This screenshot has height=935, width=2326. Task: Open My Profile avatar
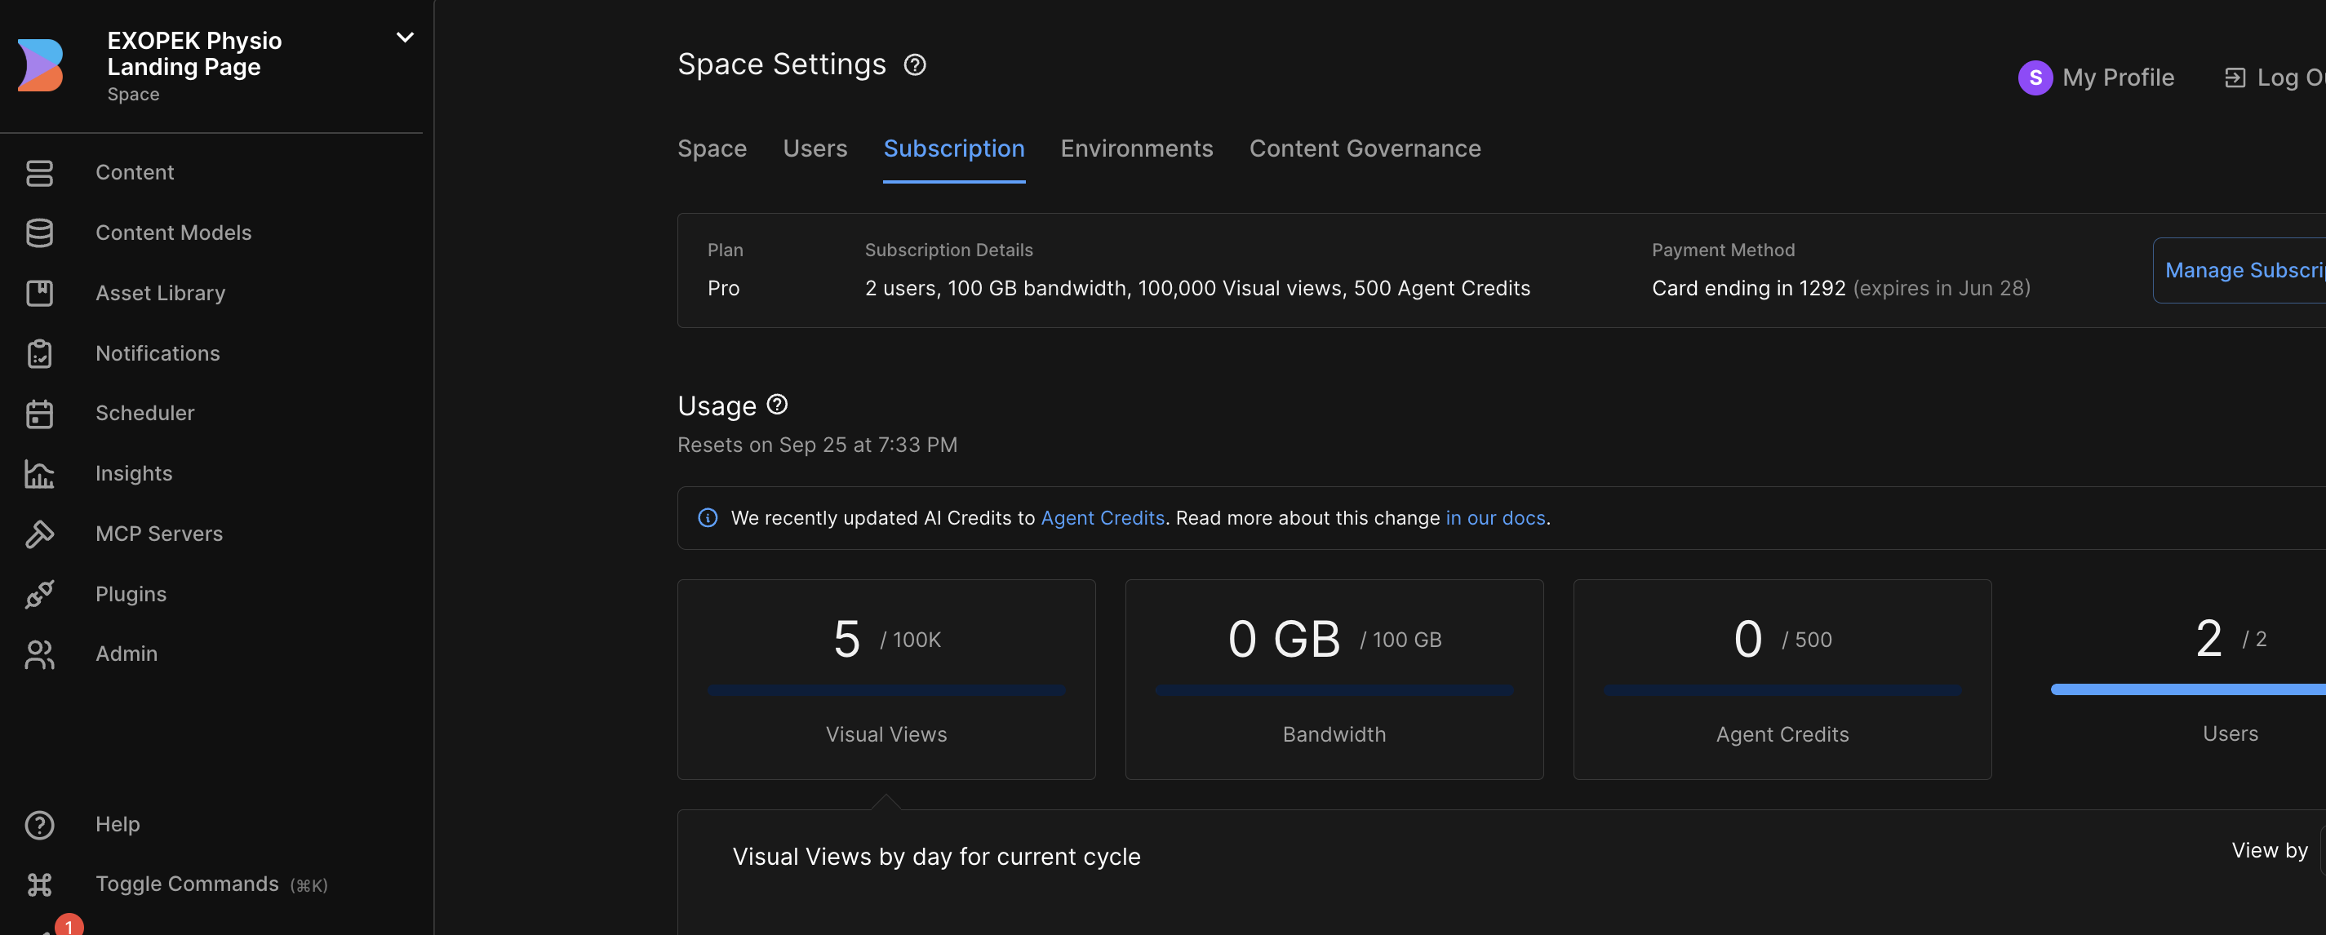[x=2035, y=78]
